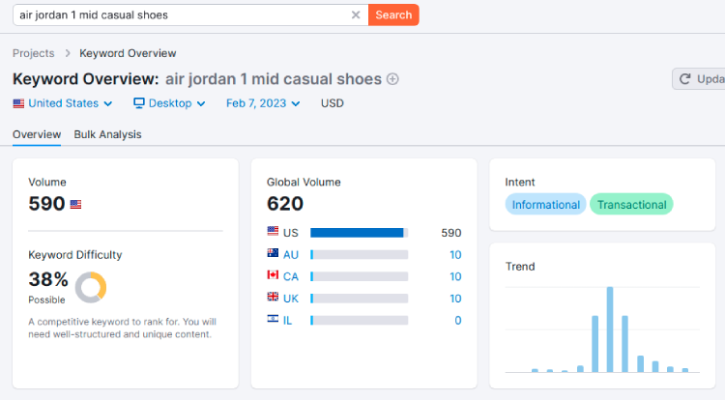Screen dimensions: 725x400
Task: Click the Keyword Overview breadcrumb
Action: (x=128, y=53)
